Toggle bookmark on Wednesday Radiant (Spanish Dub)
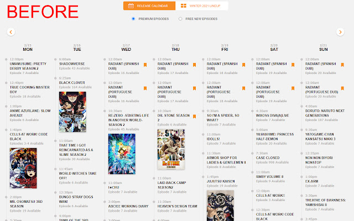This screenshot has width=354, height=221. tap(145, 65)
